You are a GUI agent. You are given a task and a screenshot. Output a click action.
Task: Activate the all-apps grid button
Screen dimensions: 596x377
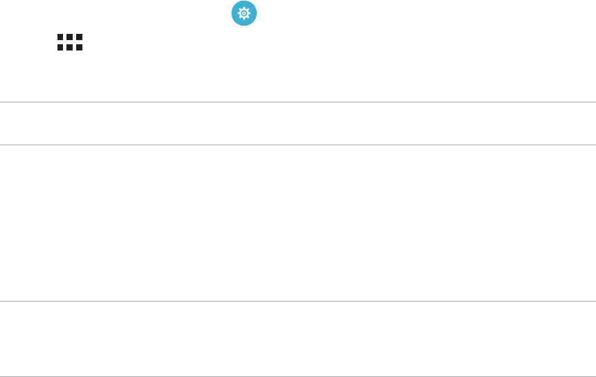70,42
